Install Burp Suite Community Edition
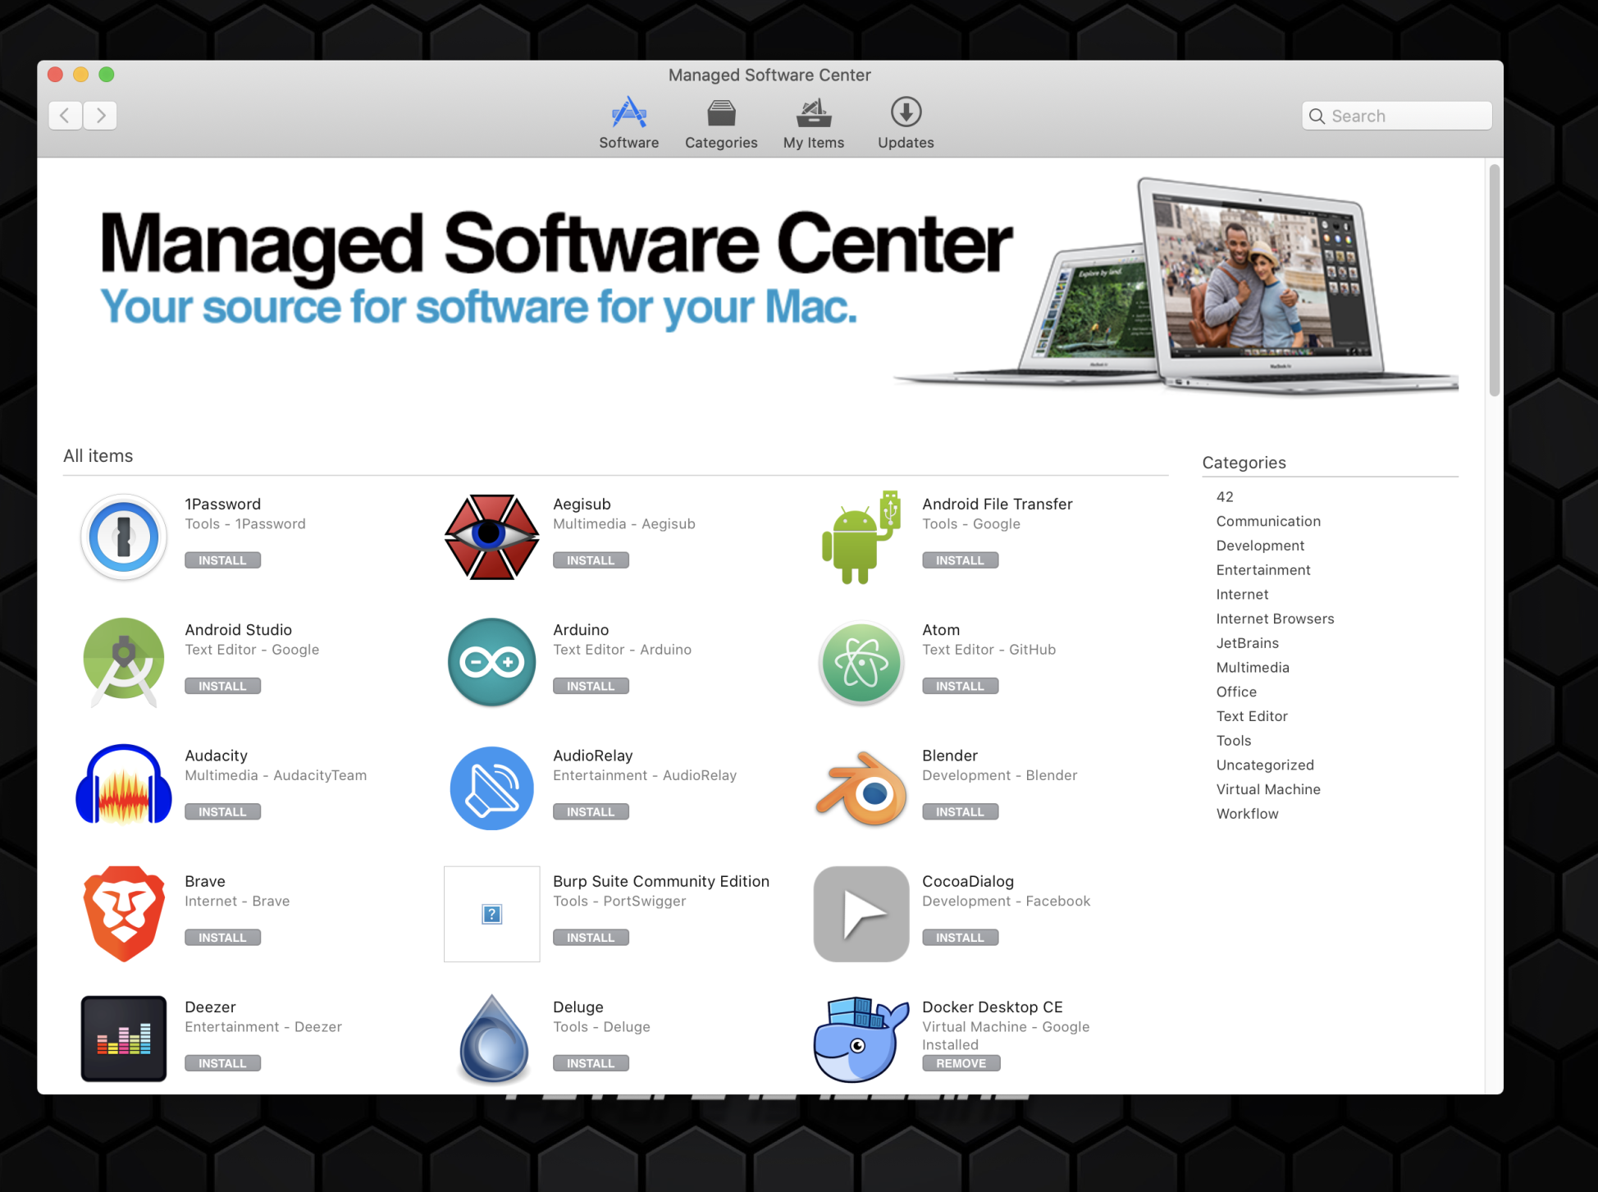 (x=591, y=938)
